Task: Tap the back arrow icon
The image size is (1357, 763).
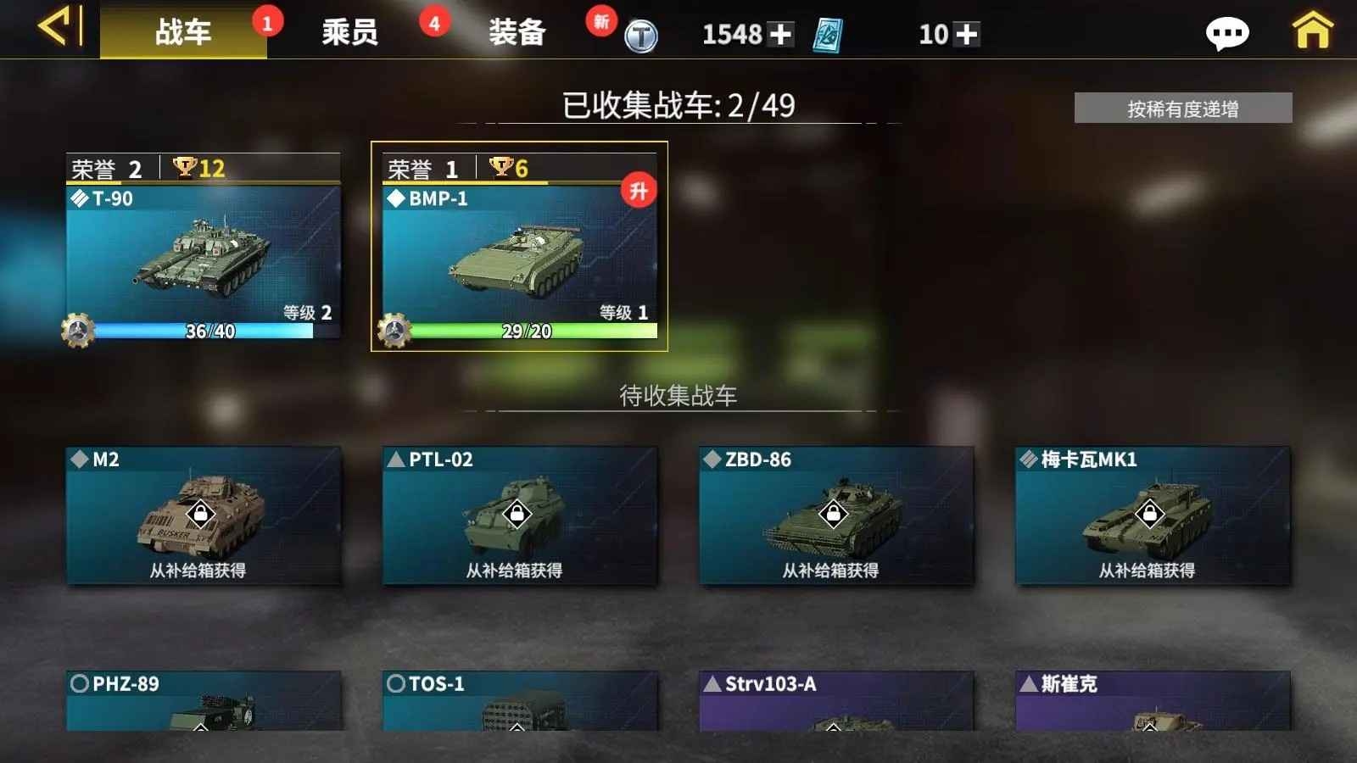Action: (59, 26)
